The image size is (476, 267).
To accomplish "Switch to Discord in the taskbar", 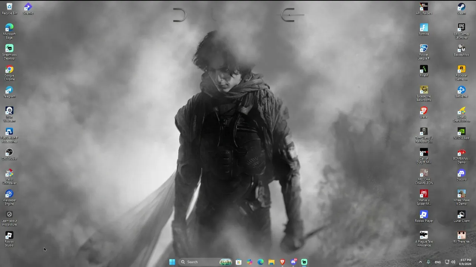I will click(x=293, y=262).
